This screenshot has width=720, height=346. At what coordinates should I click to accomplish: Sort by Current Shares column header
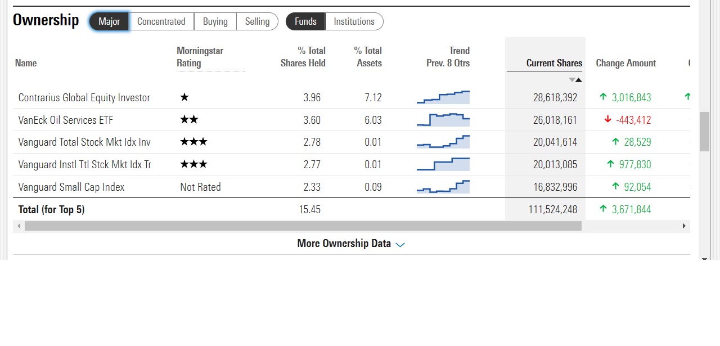pos(554,63)
